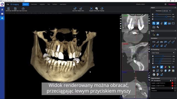
Task: Switch to the TMJ tab
Action: coord(49,4)
